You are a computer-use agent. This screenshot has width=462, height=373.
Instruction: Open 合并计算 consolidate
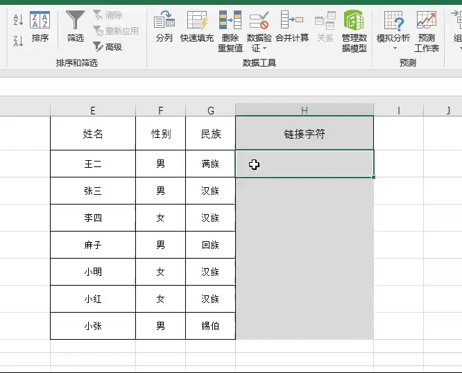[292, 26]
